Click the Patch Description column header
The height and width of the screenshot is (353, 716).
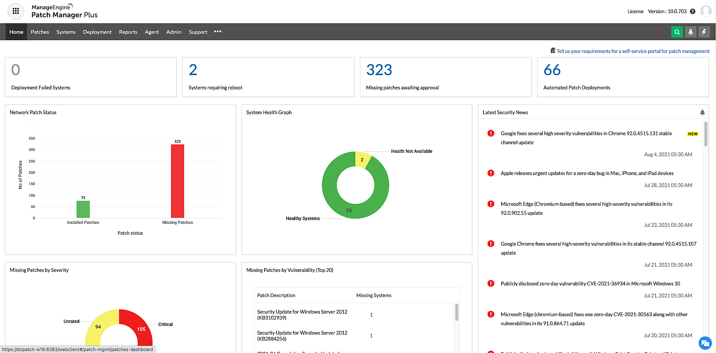(276, 296)
